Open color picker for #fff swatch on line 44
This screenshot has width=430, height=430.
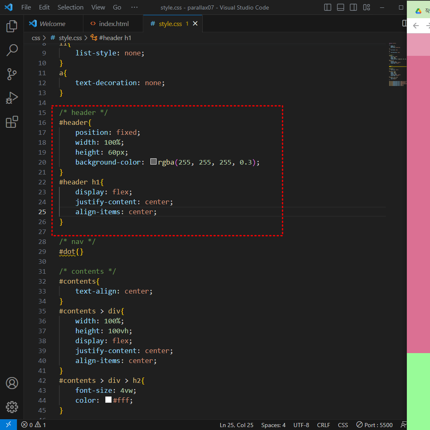108,399
